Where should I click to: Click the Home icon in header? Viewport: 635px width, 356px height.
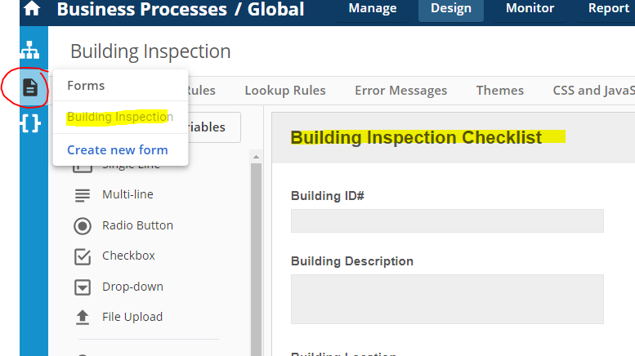pos(32,8)
